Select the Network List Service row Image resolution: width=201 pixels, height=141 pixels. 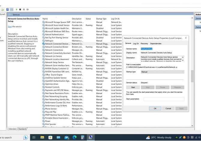click(x=82, y=56)
